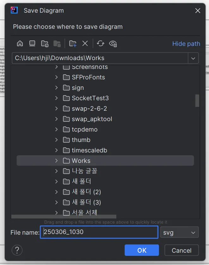Expand the SFProFonts folder chevron
Image resolution: width=209 pixels, height=265 pixels.
pos(56,77)
